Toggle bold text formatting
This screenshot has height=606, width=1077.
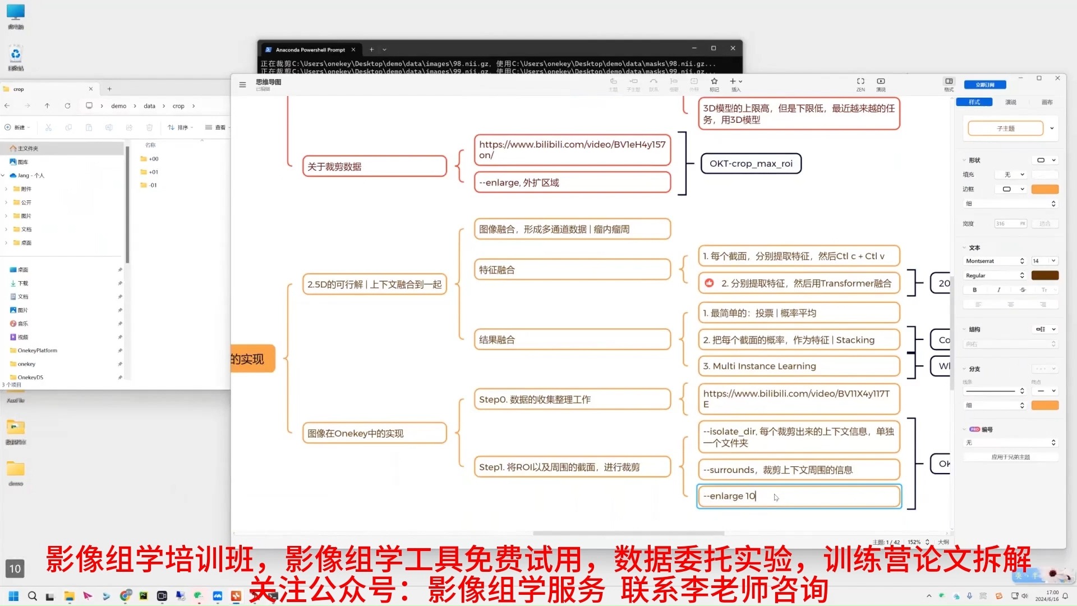[x=974, y=290]
